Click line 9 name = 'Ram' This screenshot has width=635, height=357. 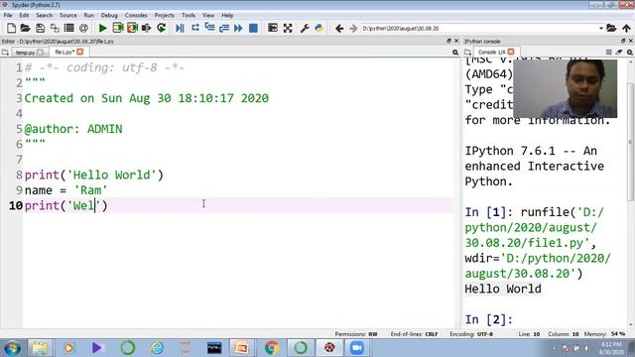pyautogui.click(x=66, y=190)
